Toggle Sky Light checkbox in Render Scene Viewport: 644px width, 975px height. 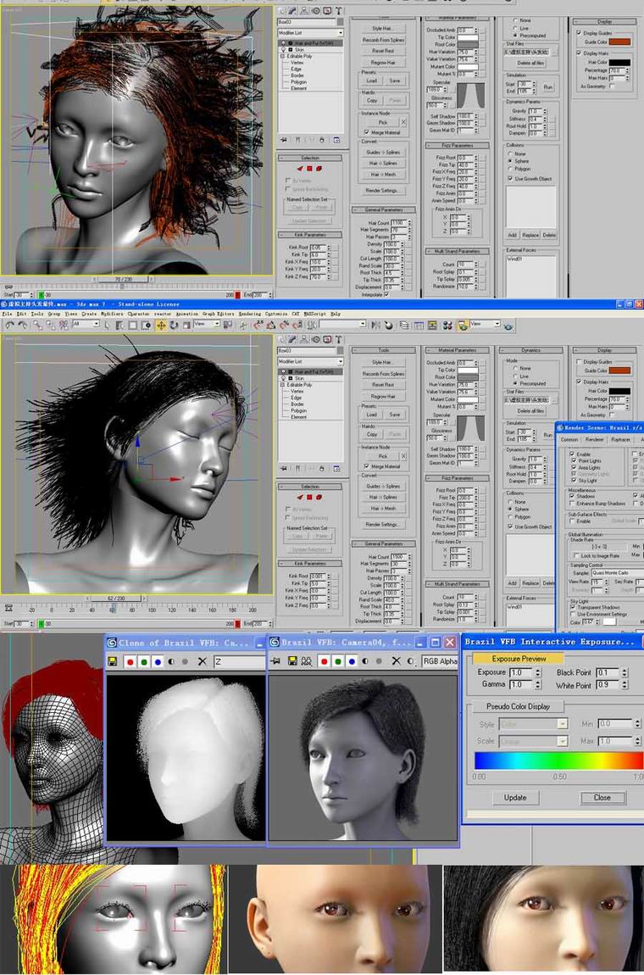(x=574, y=480)
